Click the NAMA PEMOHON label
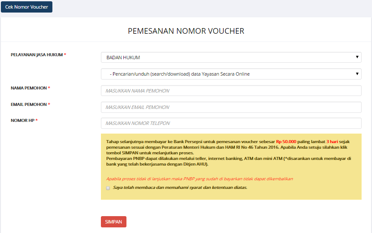 pyautogui.click(x=30, y=88)
